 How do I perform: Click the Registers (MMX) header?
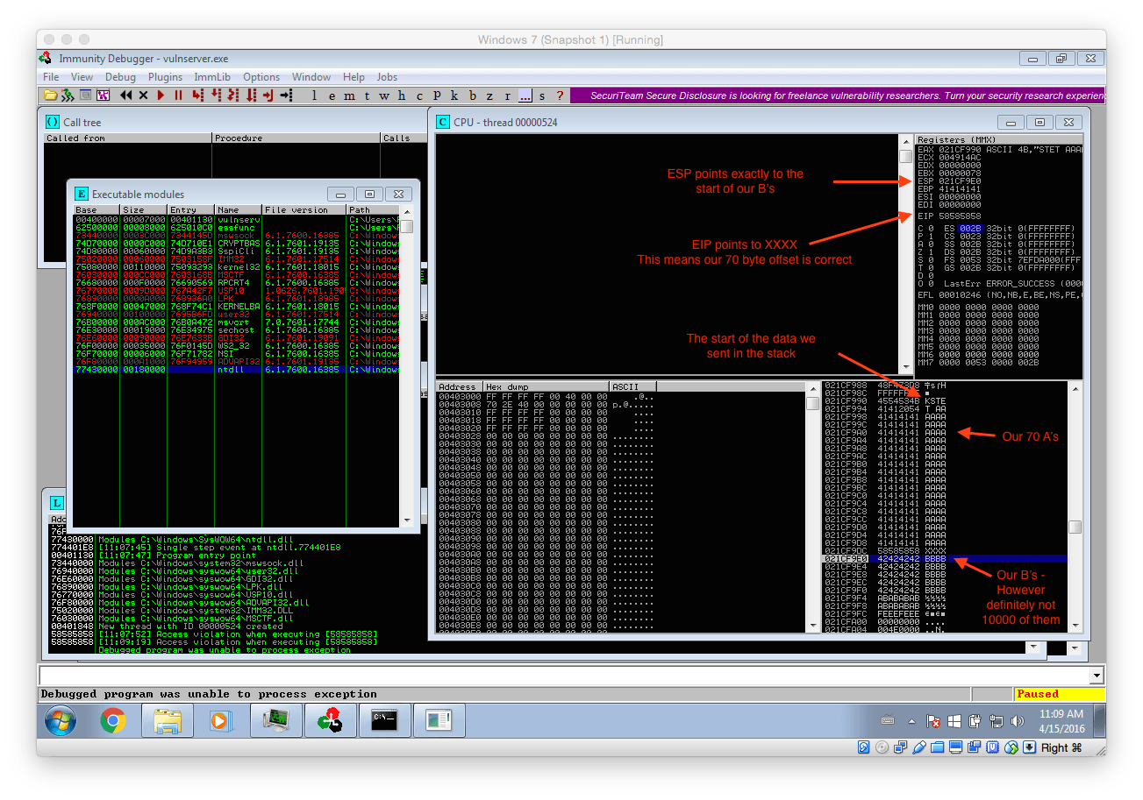(x=998, y=139)
